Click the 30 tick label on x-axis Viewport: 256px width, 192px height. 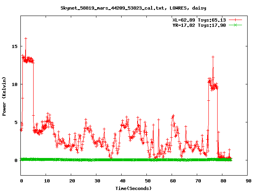[97, 181]
